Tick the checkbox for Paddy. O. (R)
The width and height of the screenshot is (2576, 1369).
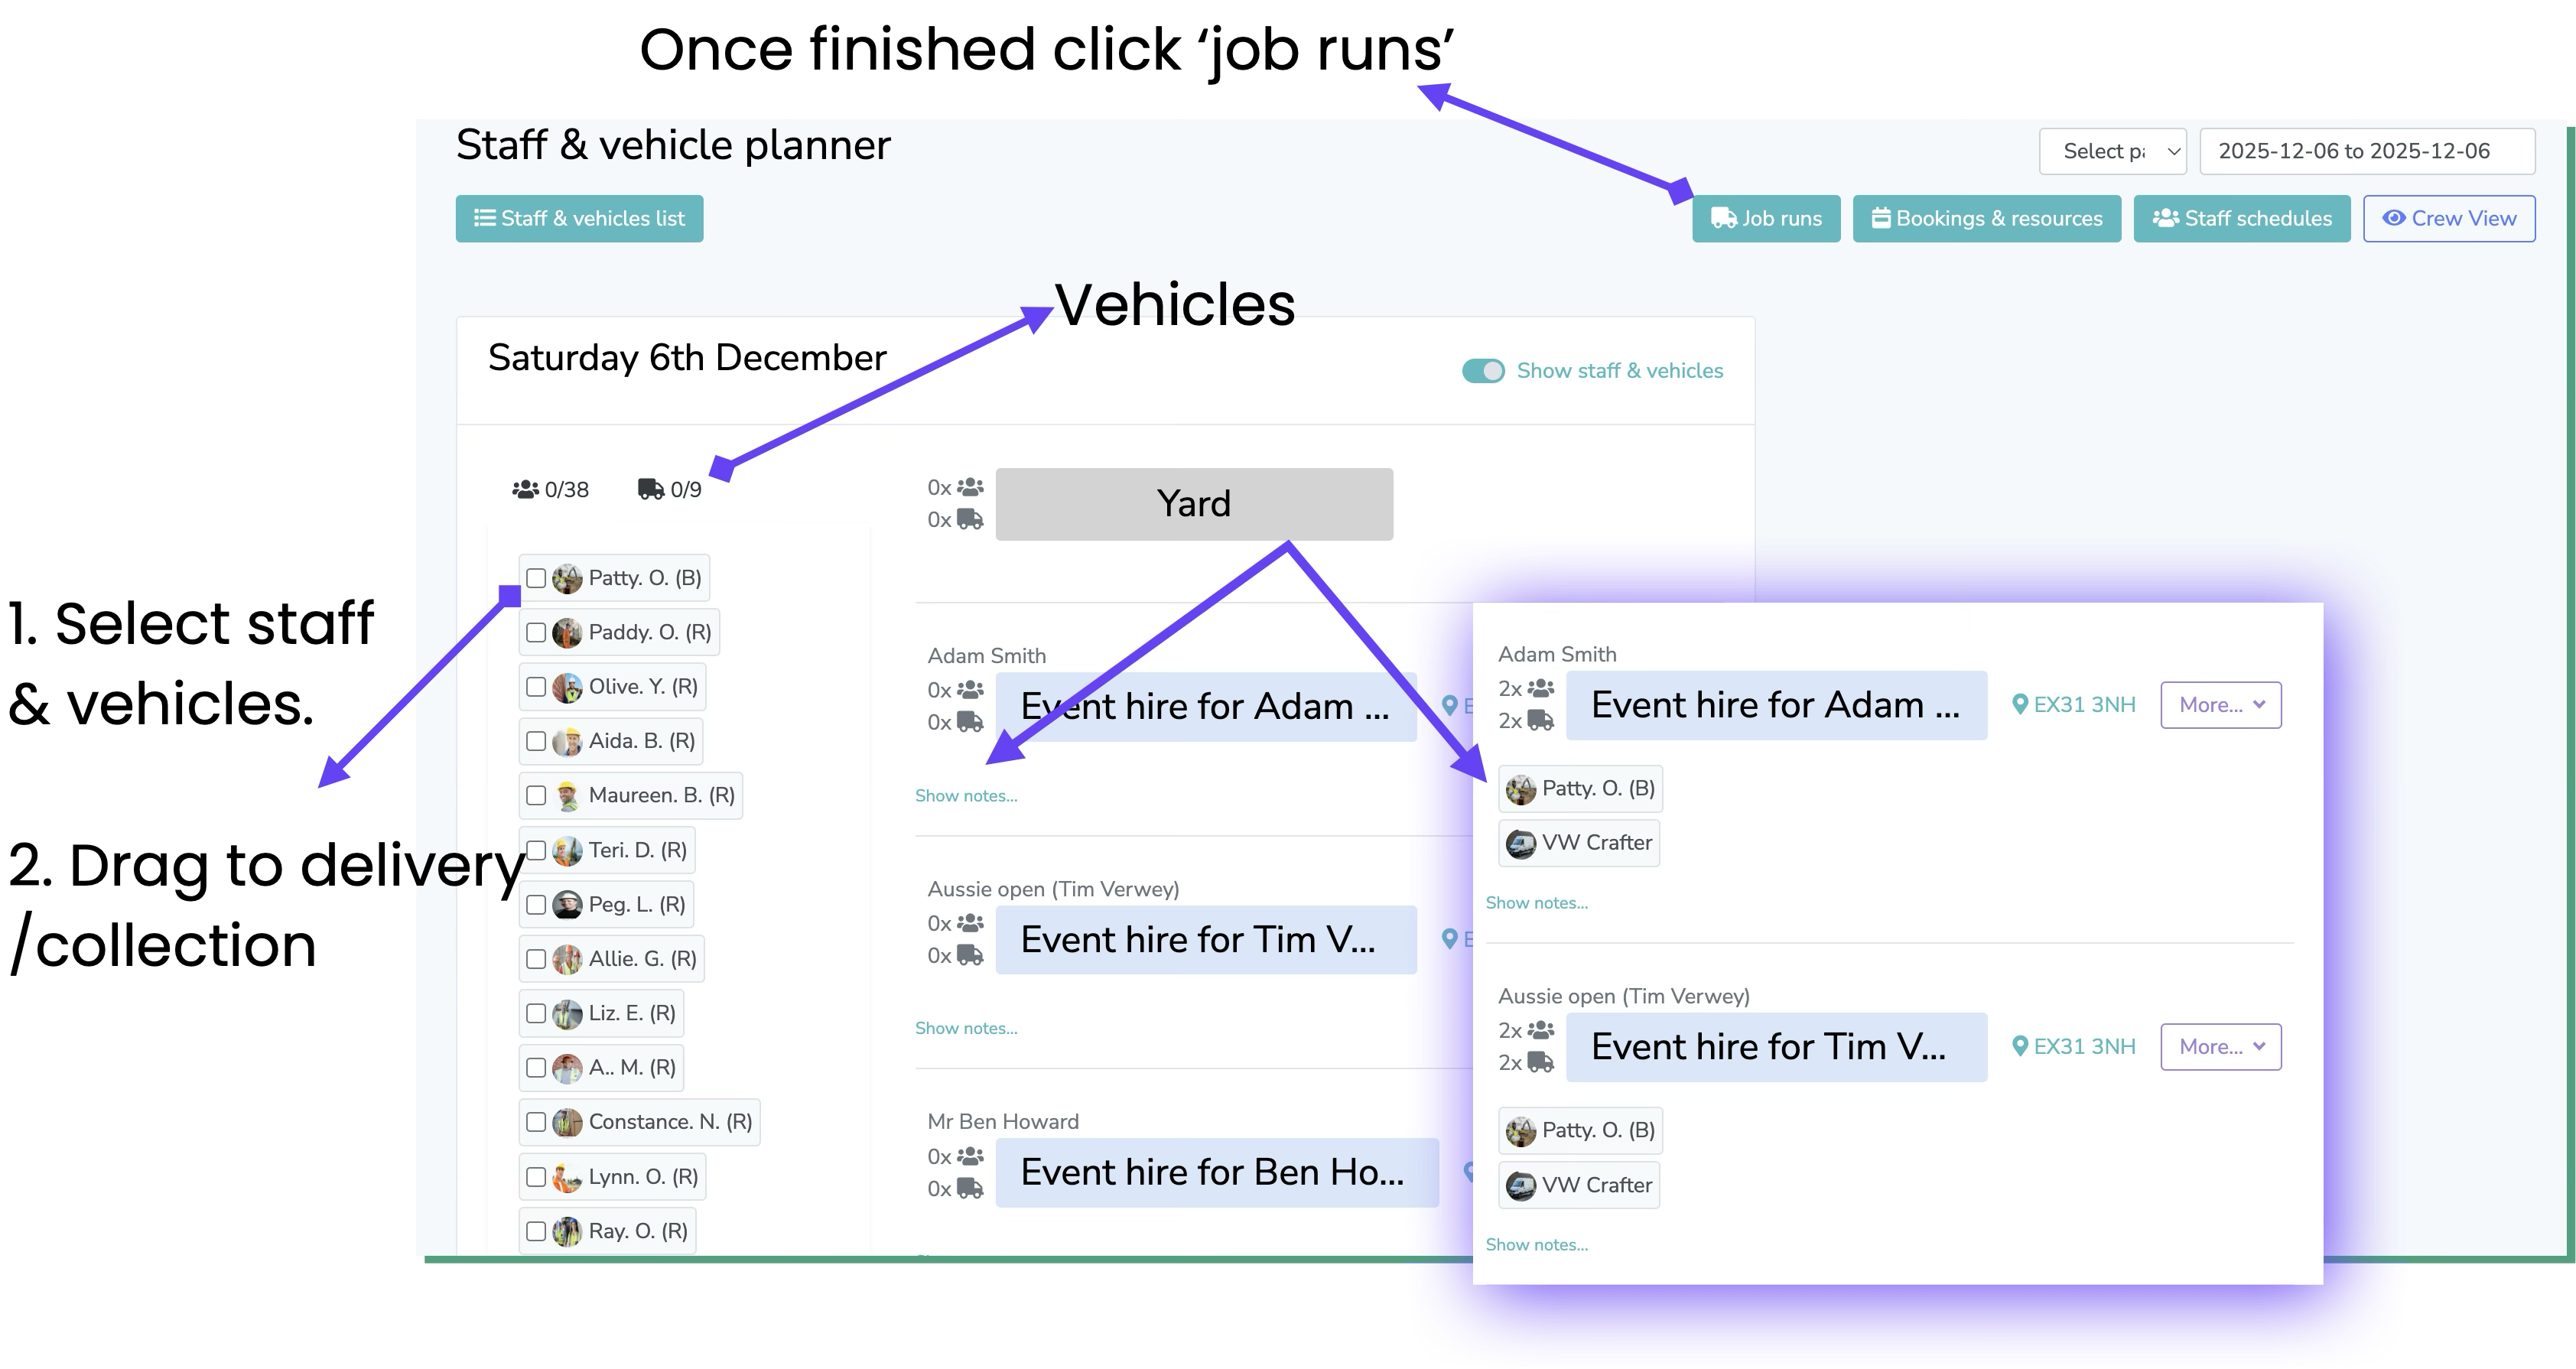[x=536, y=632]
